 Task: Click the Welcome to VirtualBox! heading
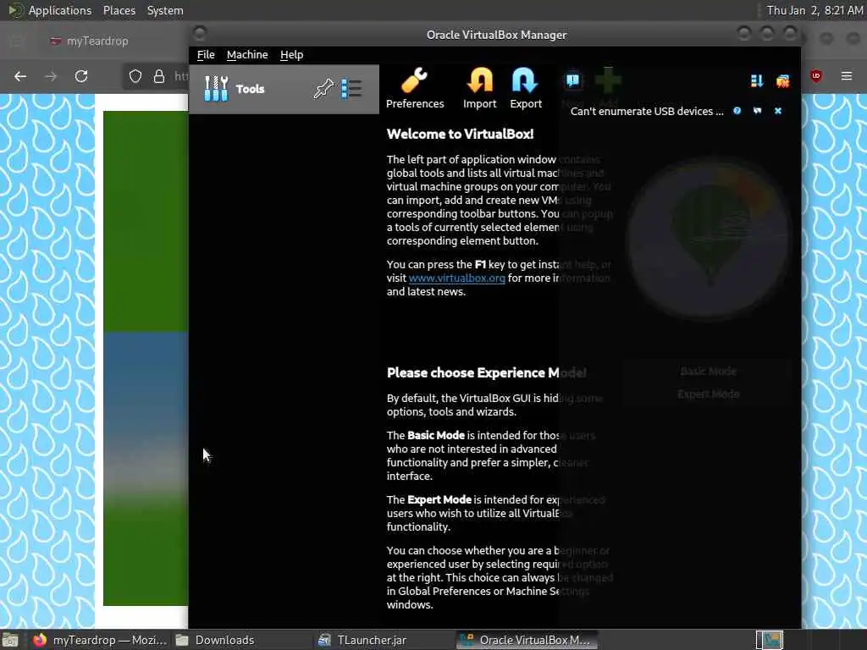click(460, 134)
